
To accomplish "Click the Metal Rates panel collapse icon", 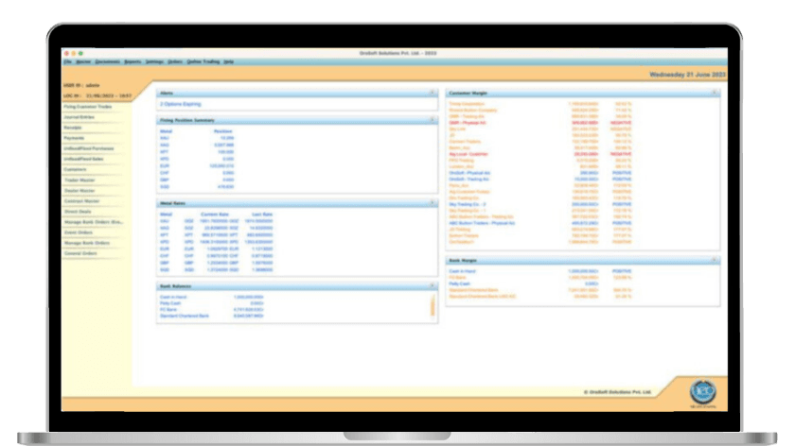I will pyautogui.click(x=432, y=203).
